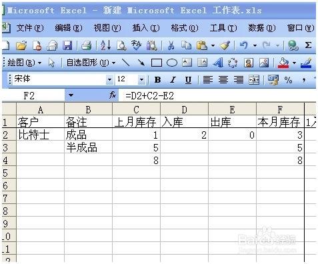This screenshot has width=318, height=264.
Task: Insert a diagram or organization chart
Action: 233,63
